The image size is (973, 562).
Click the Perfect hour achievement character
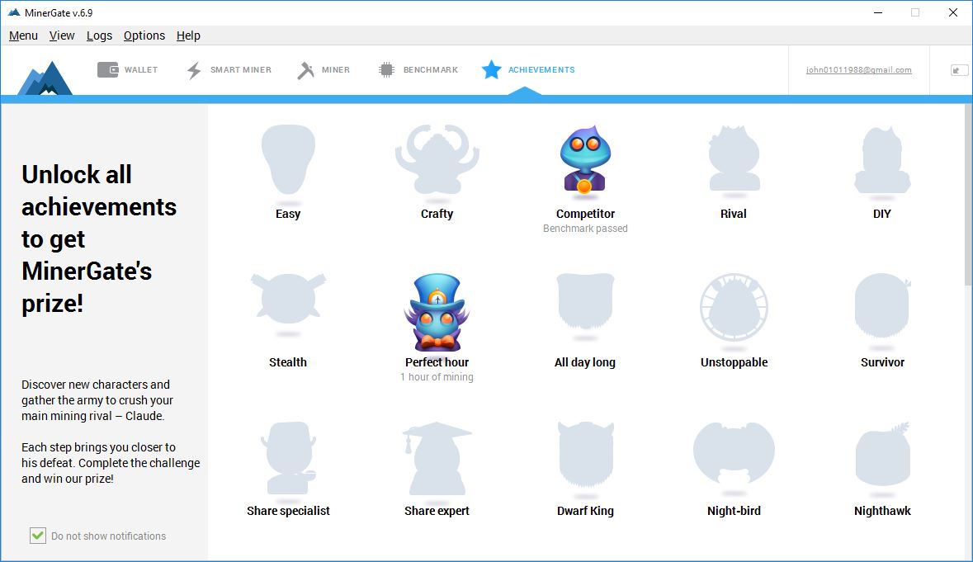click(437, 313)
